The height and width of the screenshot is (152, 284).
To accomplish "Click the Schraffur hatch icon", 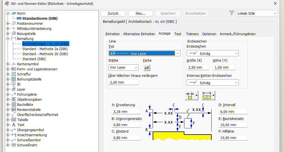I will pyautogui.click(x=14, y=74).
